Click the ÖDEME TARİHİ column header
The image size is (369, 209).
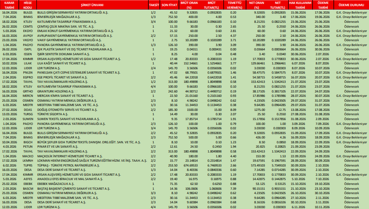322,5
